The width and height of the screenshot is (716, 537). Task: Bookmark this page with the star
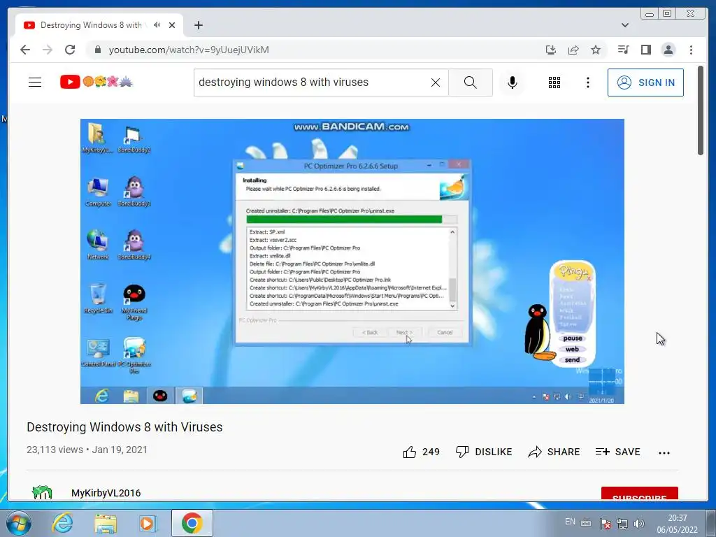(x=596, y=50)
